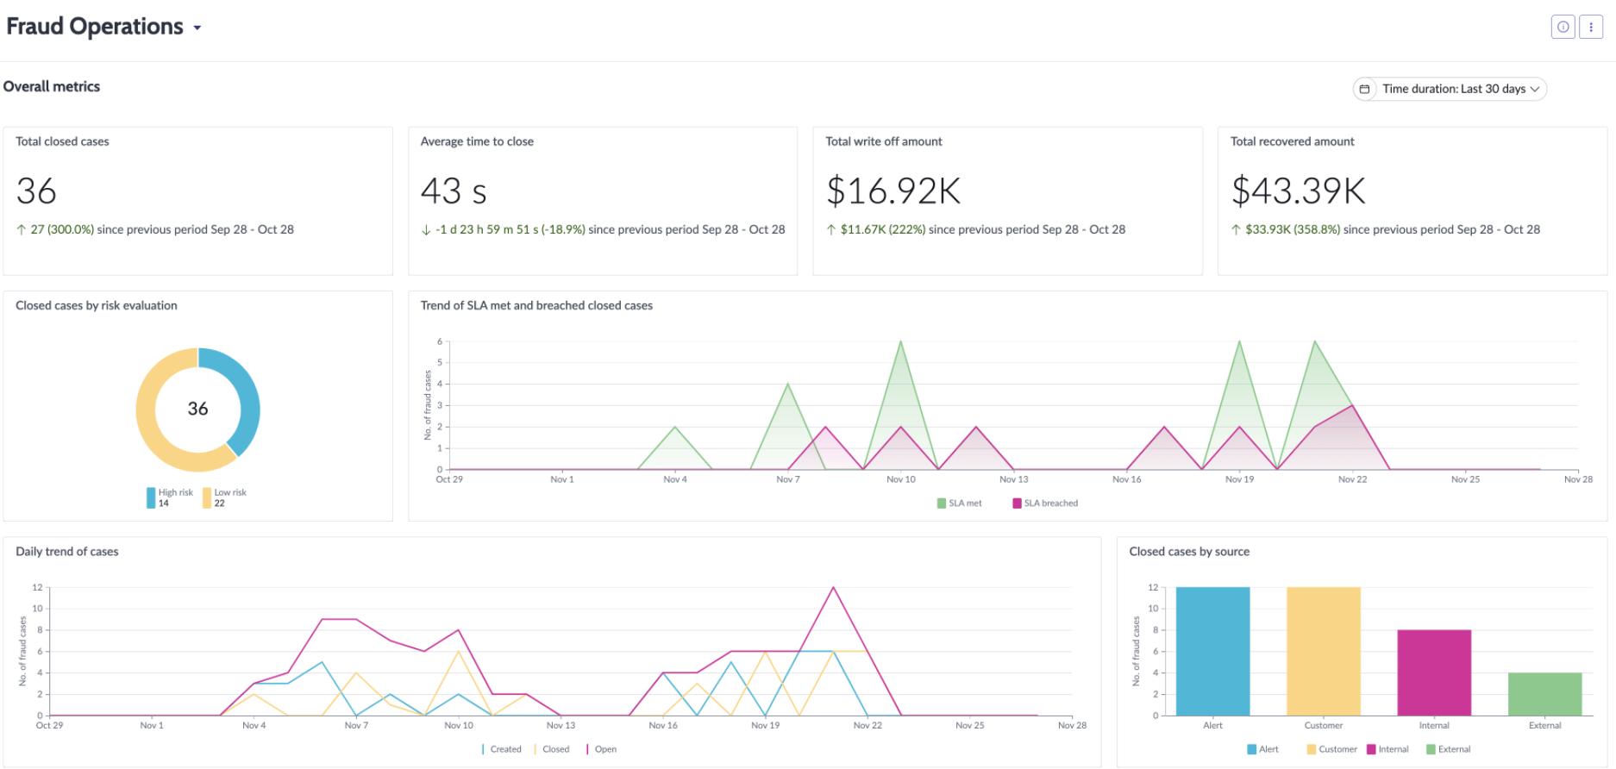Image resolution: width=1616 pixels, height=769 pixels.
Task: Toggle the SLA met legend entry
Action: coord(959,503)
